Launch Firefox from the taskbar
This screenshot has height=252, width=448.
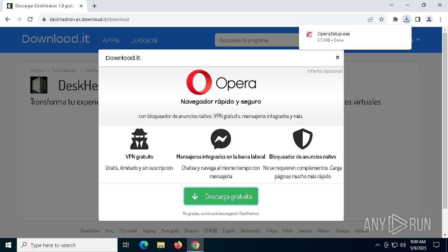click(178, 245)
